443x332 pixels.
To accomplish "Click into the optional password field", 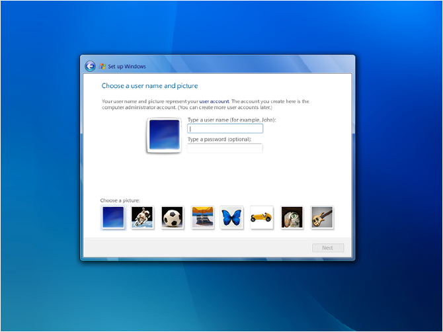I will [x=225, y=148].
